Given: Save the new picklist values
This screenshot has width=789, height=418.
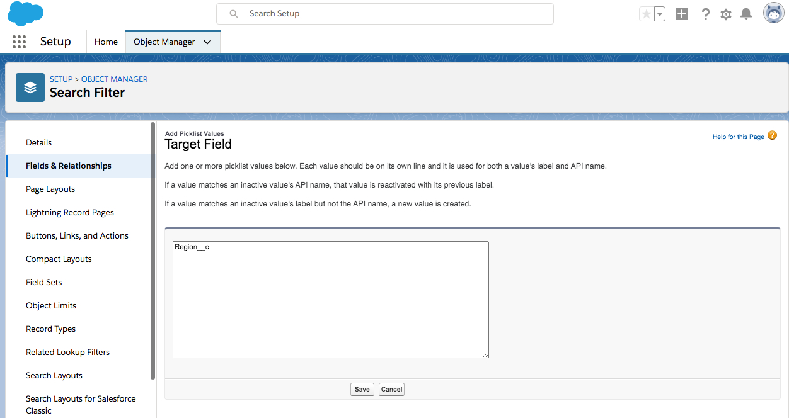Looking at the screenshot, I should click(362, 389).
